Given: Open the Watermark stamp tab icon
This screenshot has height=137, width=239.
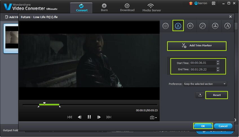Looking at the screenshot, I should (215, 26).
